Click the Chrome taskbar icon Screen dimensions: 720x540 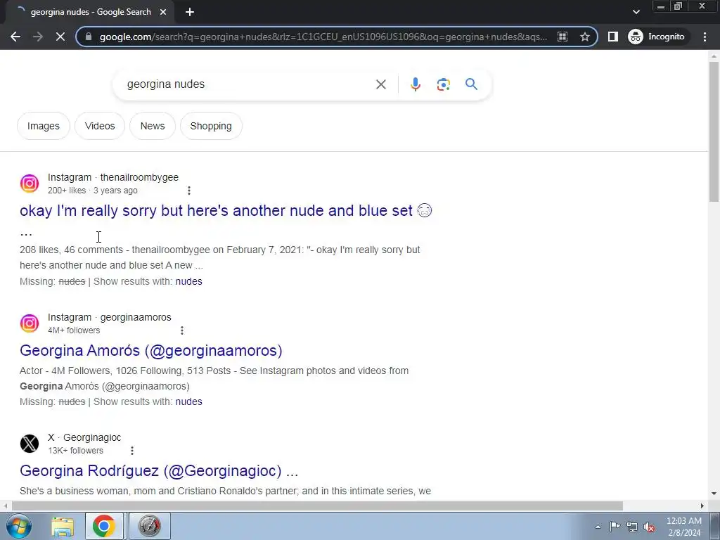104,527
